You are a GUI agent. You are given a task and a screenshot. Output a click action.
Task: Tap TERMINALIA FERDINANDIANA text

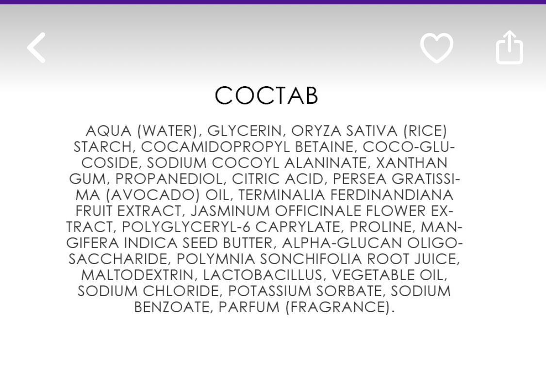click(346, 195)
